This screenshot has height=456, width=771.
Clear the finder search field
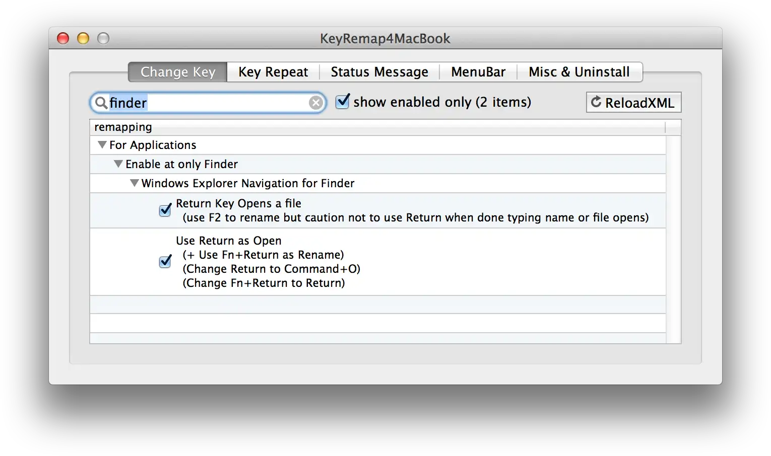[316, 103]
